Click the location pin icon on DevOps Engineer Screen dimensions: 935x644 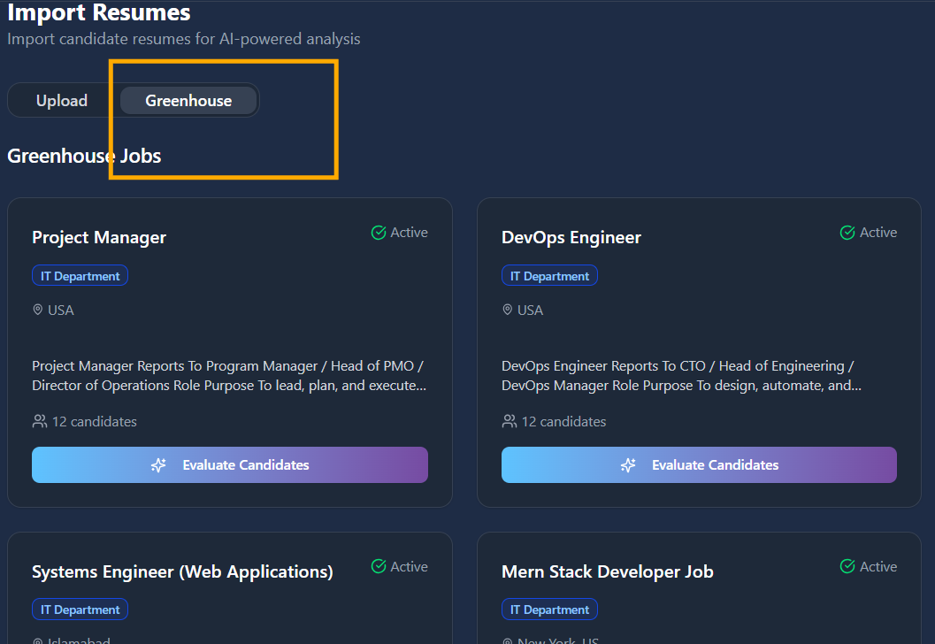click(507, 310)
